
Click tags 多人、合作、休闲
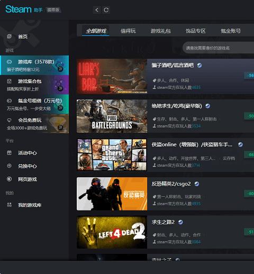click(x=173, y=80)
